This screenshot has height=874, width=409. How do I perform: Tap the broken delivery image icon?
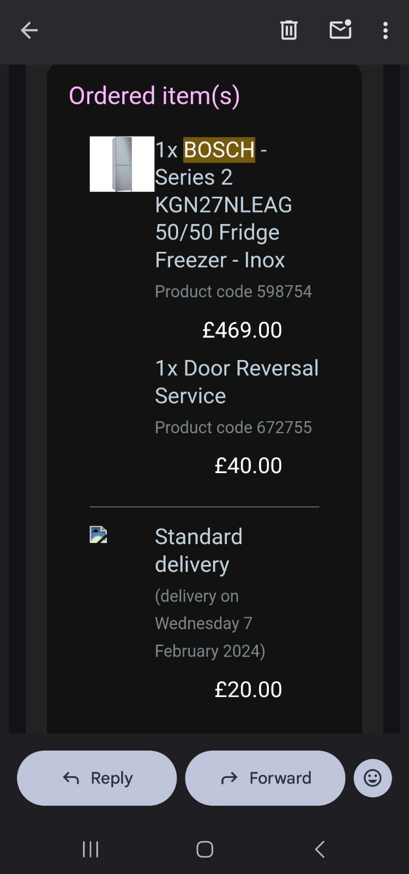[98, 534]
